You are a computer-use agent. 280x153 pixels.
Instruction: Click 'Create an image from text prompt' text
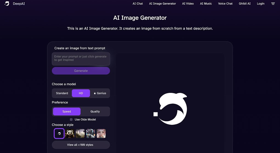click(x=80, y=48)
